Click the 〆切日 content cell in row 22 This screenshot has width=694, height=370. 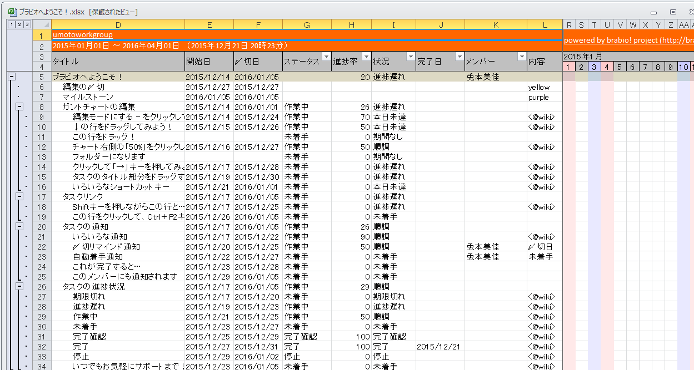545,247
